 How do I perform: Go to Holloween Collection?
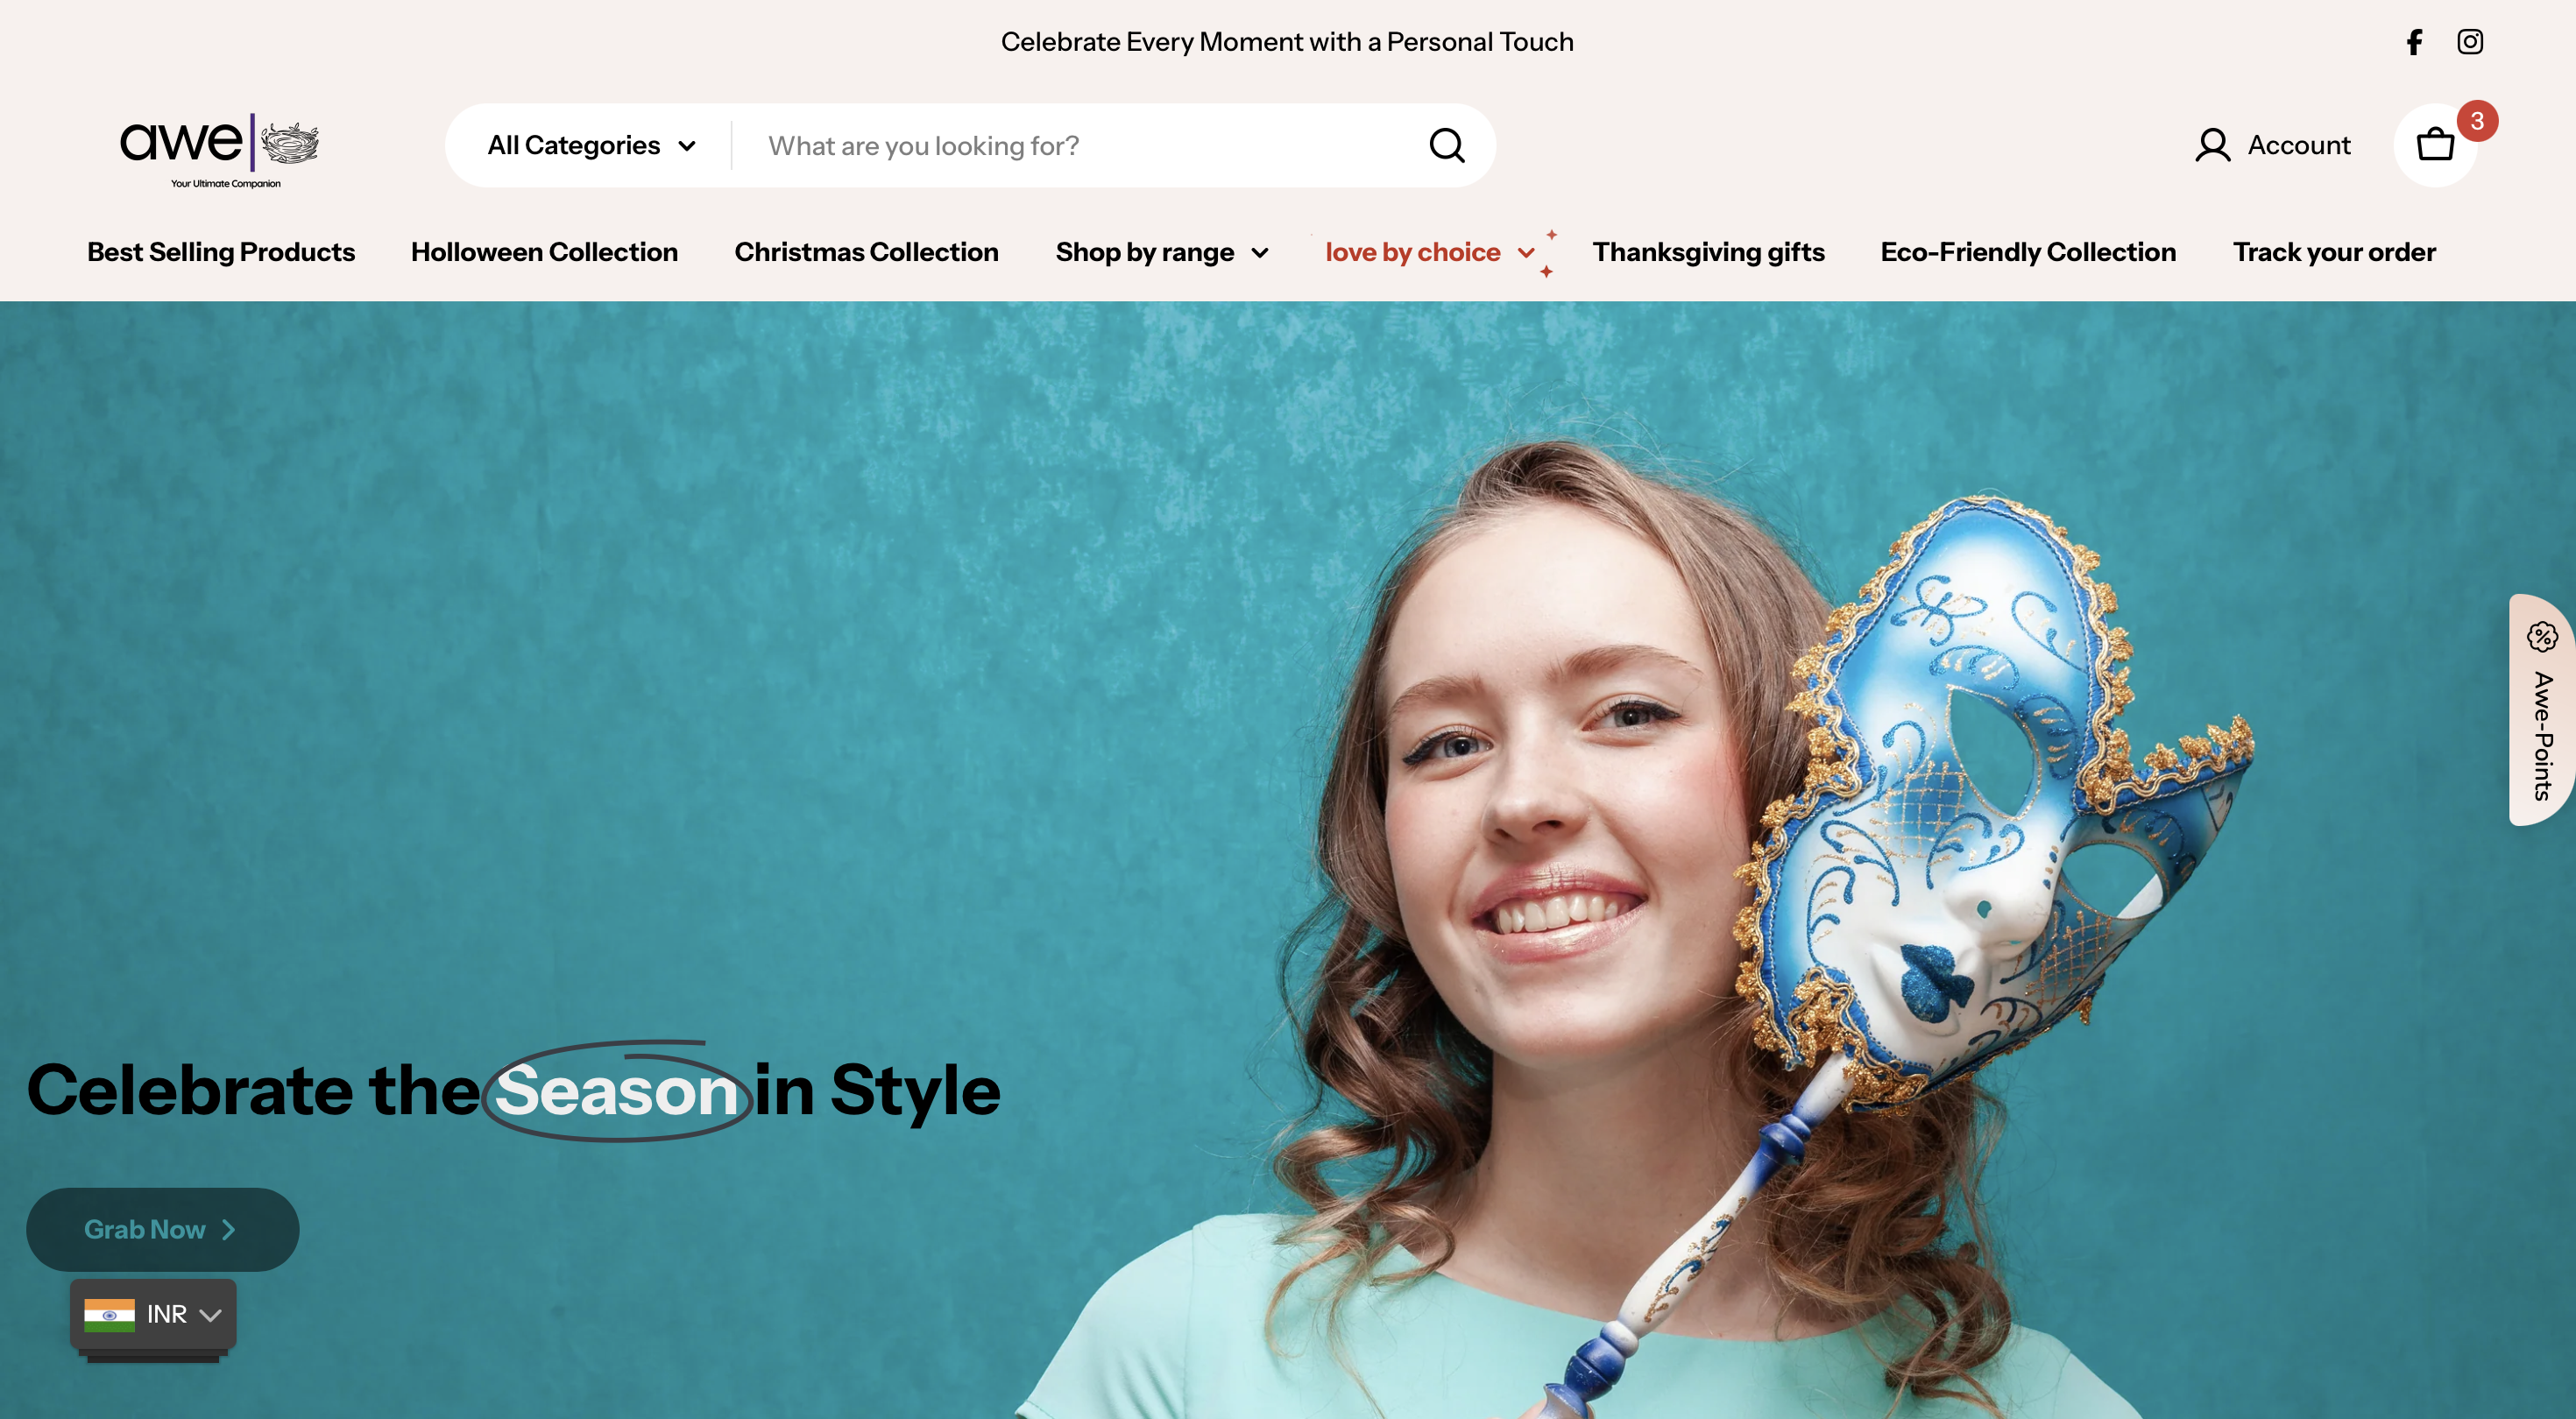pyautogui.click(x=544, y=253)
